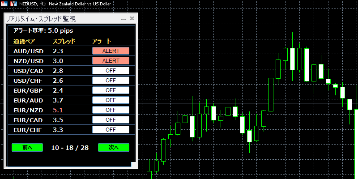
Task: Click the resize grip at panel corner
Action: pyautogui.click(x=133, y=165)
